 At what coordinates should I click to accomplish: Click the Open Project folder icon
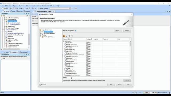[5, 9]
